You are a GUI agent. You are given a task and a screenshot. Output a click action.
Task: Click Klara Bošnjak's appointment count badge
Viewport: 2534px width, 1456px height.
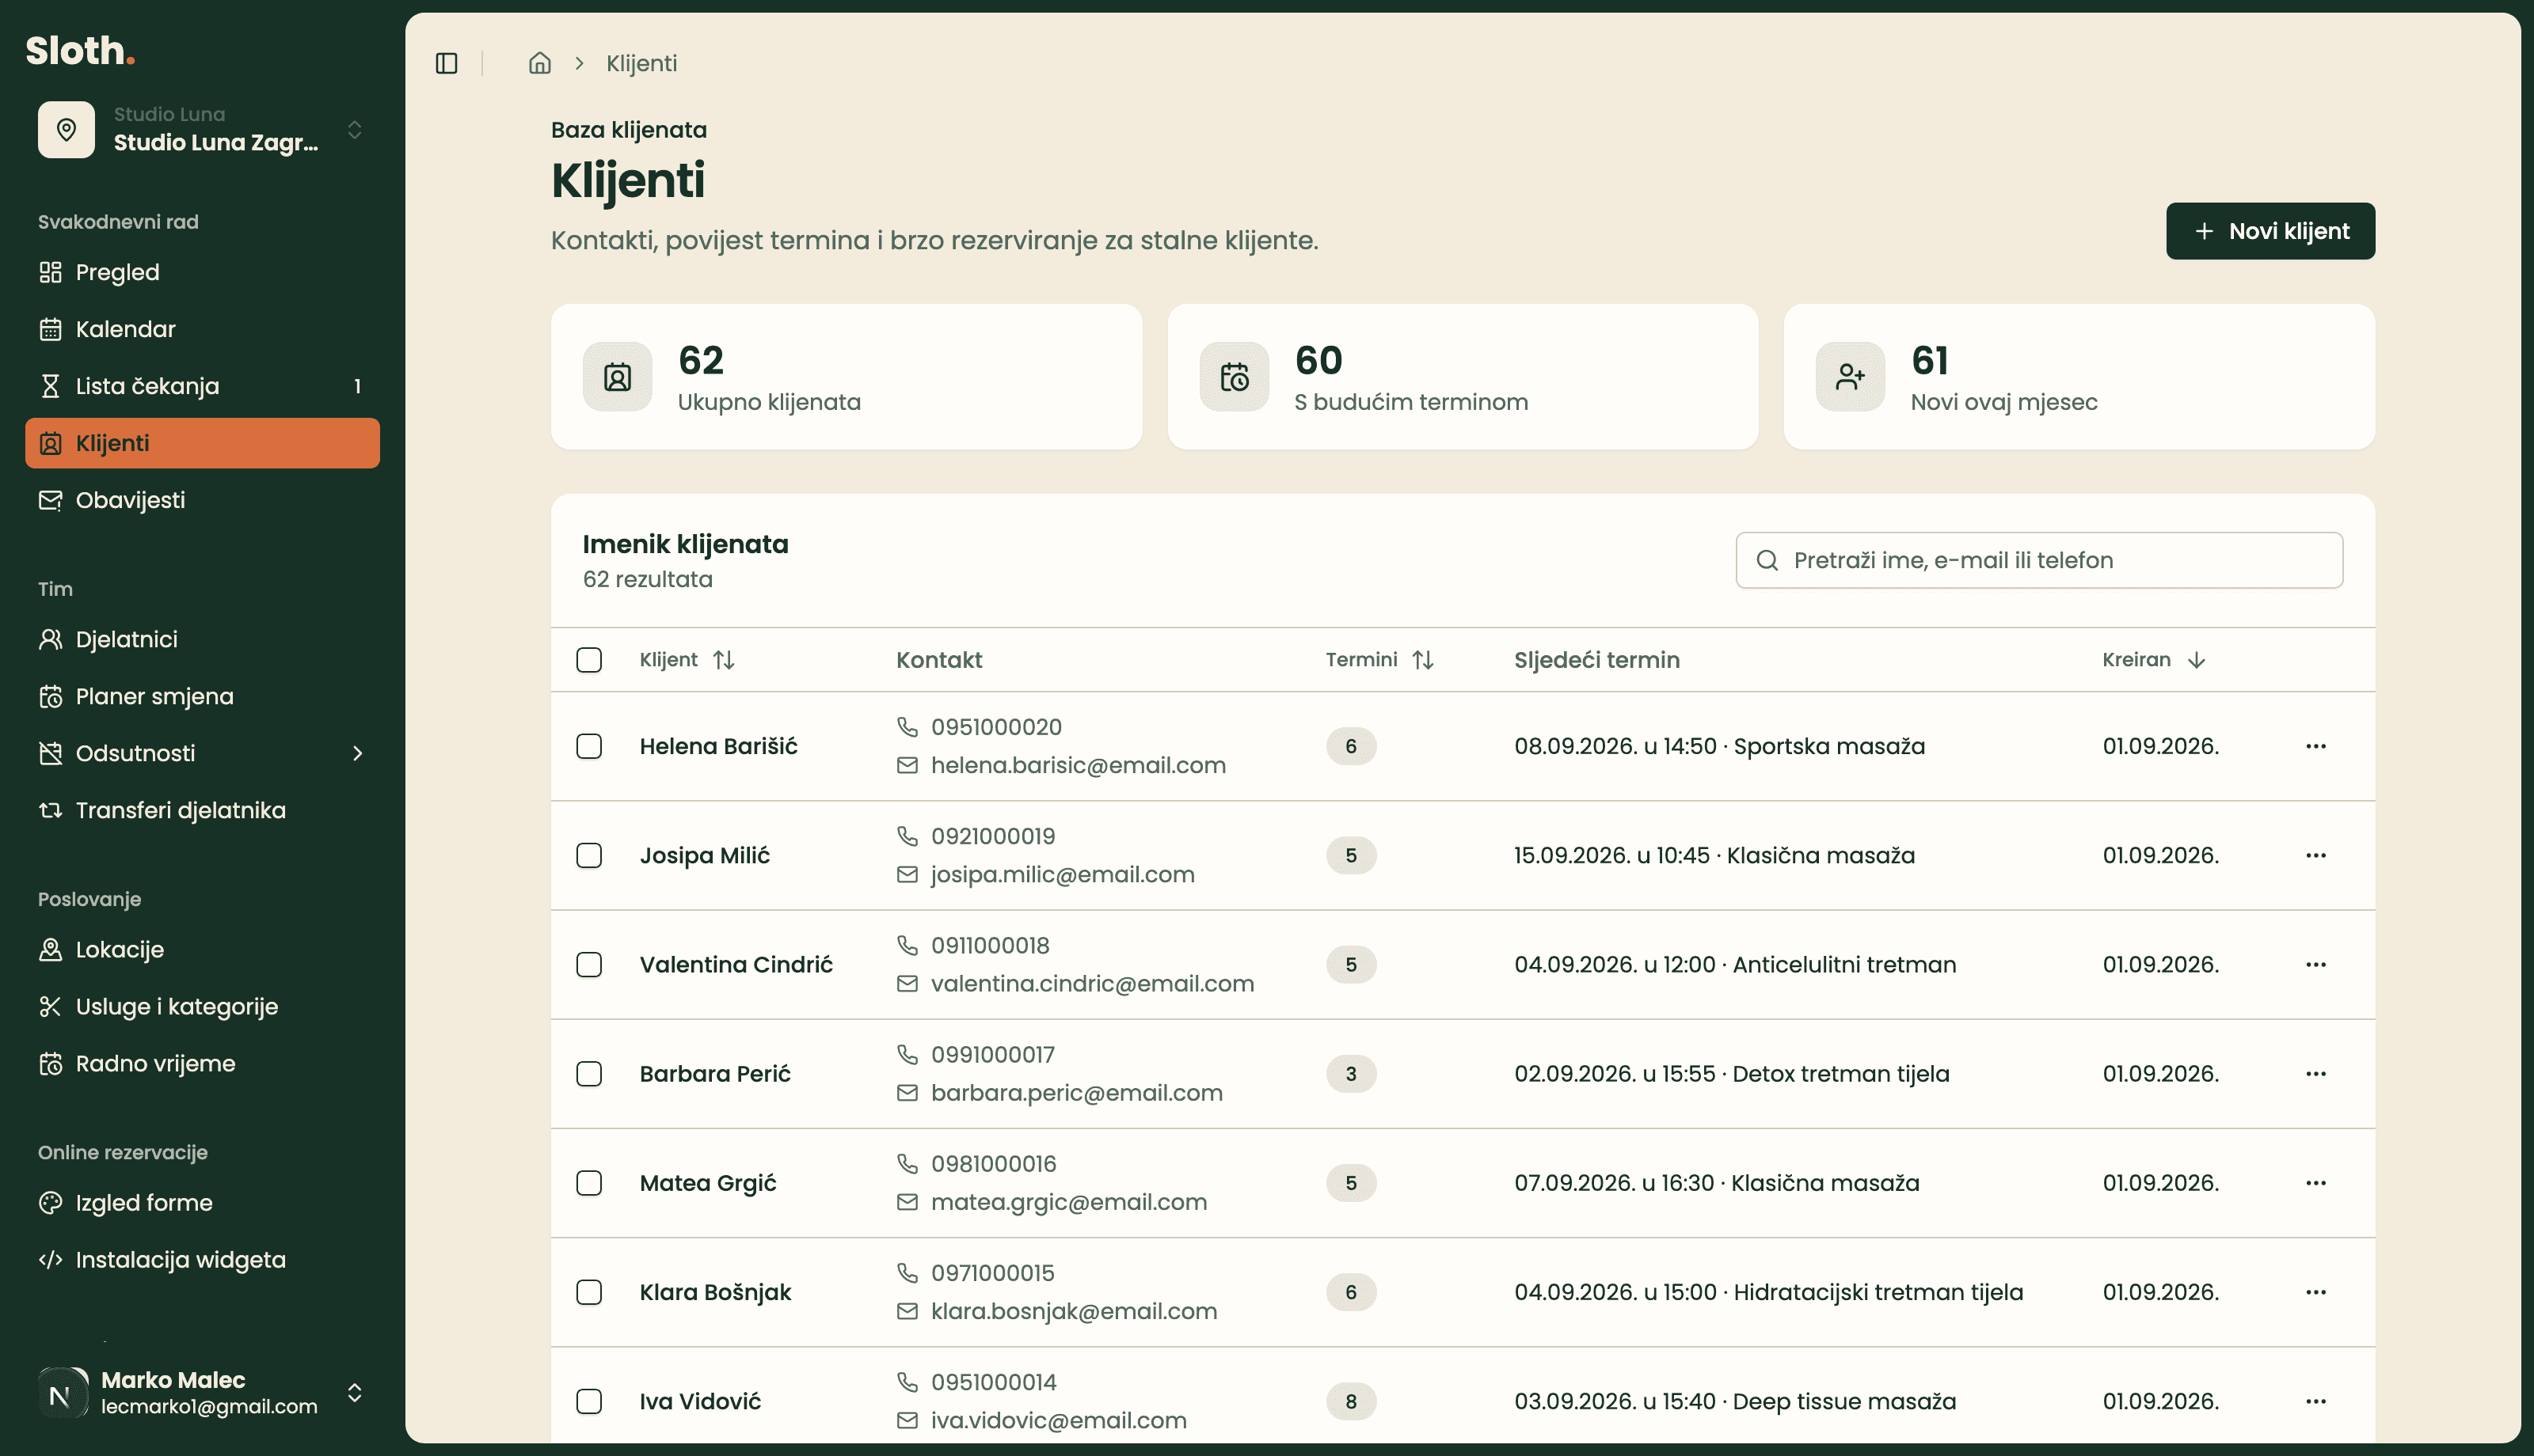pyautogui.click(x=1350, y=1292)
